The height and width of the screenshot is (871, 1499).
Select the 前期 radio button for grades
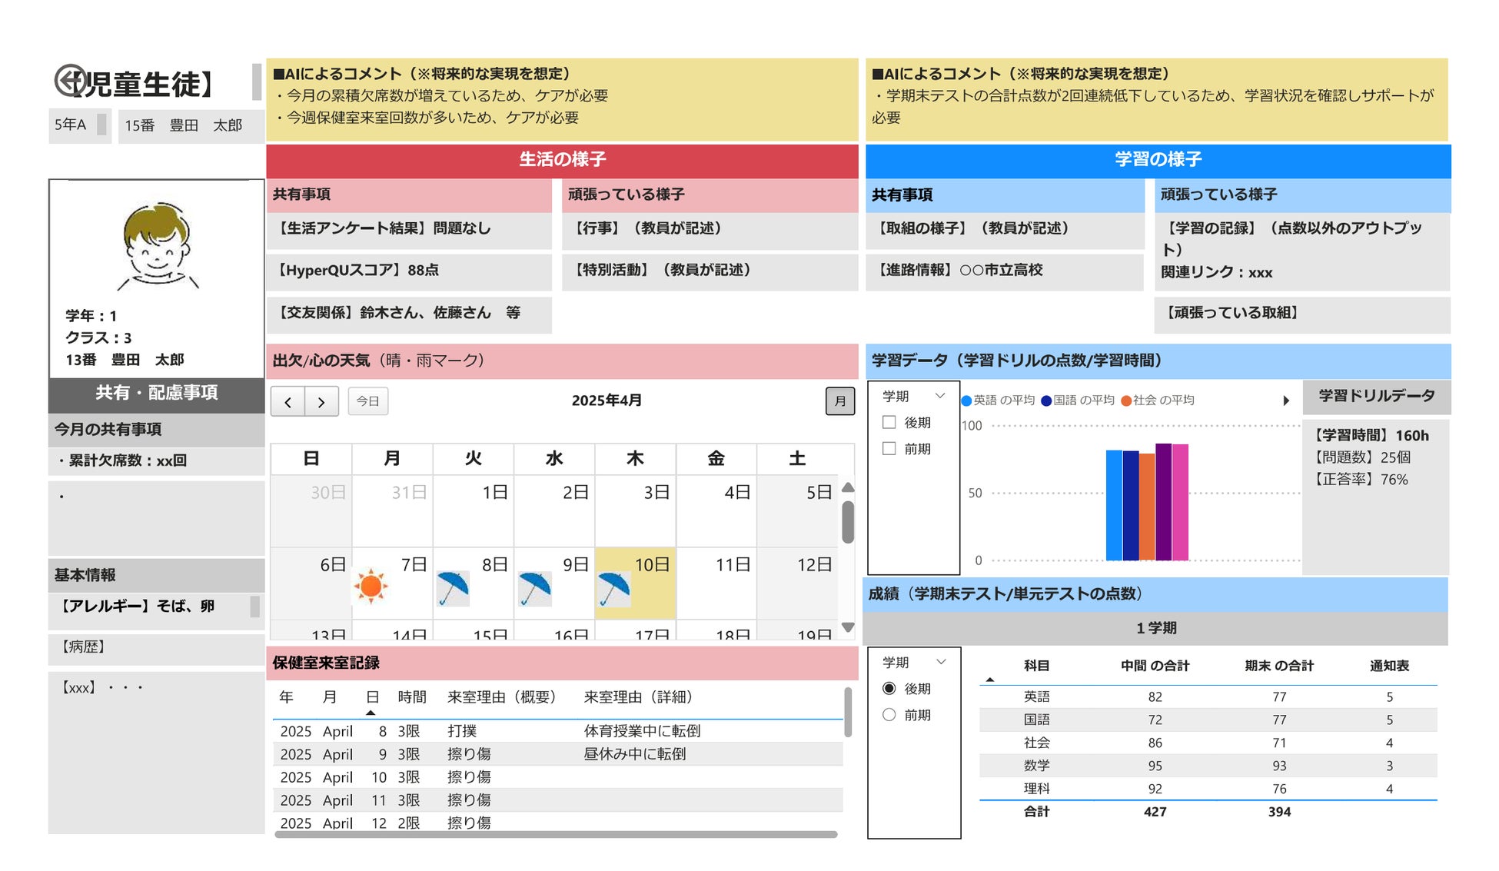click(889, 714)
